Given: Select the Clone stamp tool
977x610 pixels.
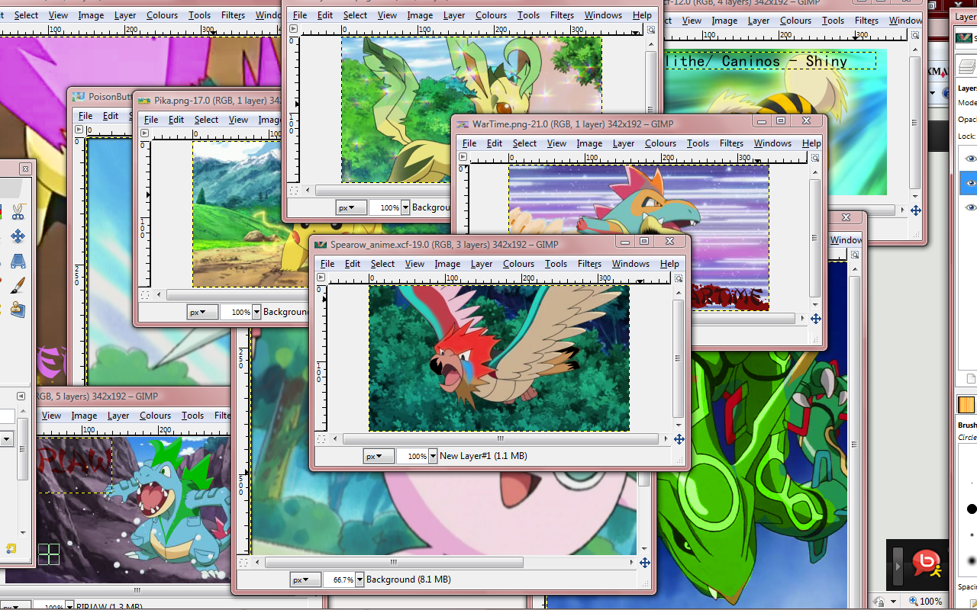Looking at the screenshot, I should click(18, 310).
